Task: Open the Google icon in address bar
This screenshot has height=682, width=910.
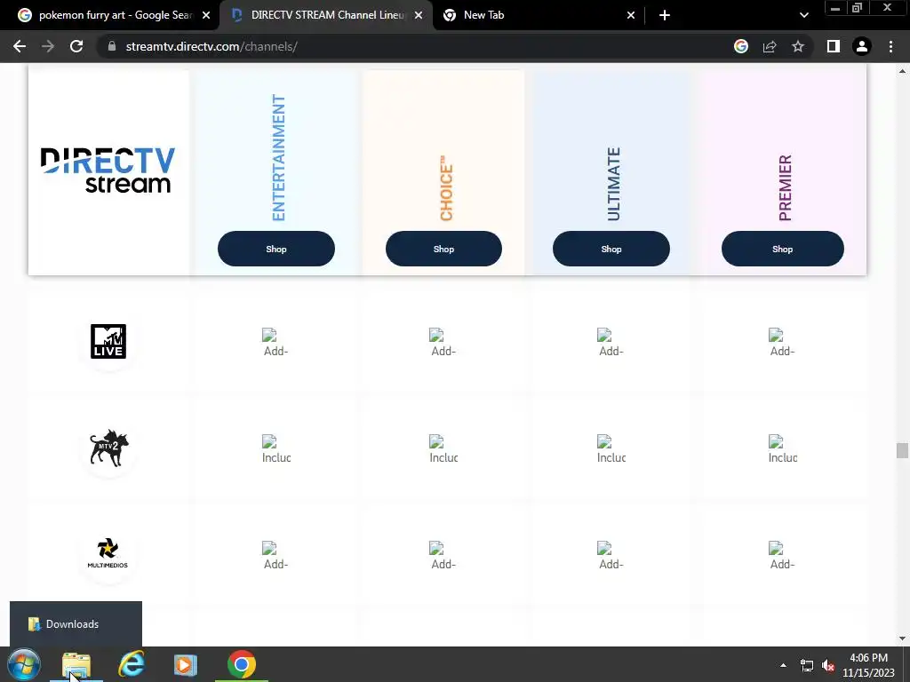Action: tap(740, 46)
